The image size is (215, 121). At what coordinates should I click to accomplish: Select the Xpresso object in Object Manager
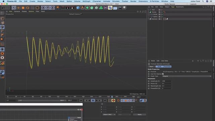pyautogui.click(x=155, y=19)
